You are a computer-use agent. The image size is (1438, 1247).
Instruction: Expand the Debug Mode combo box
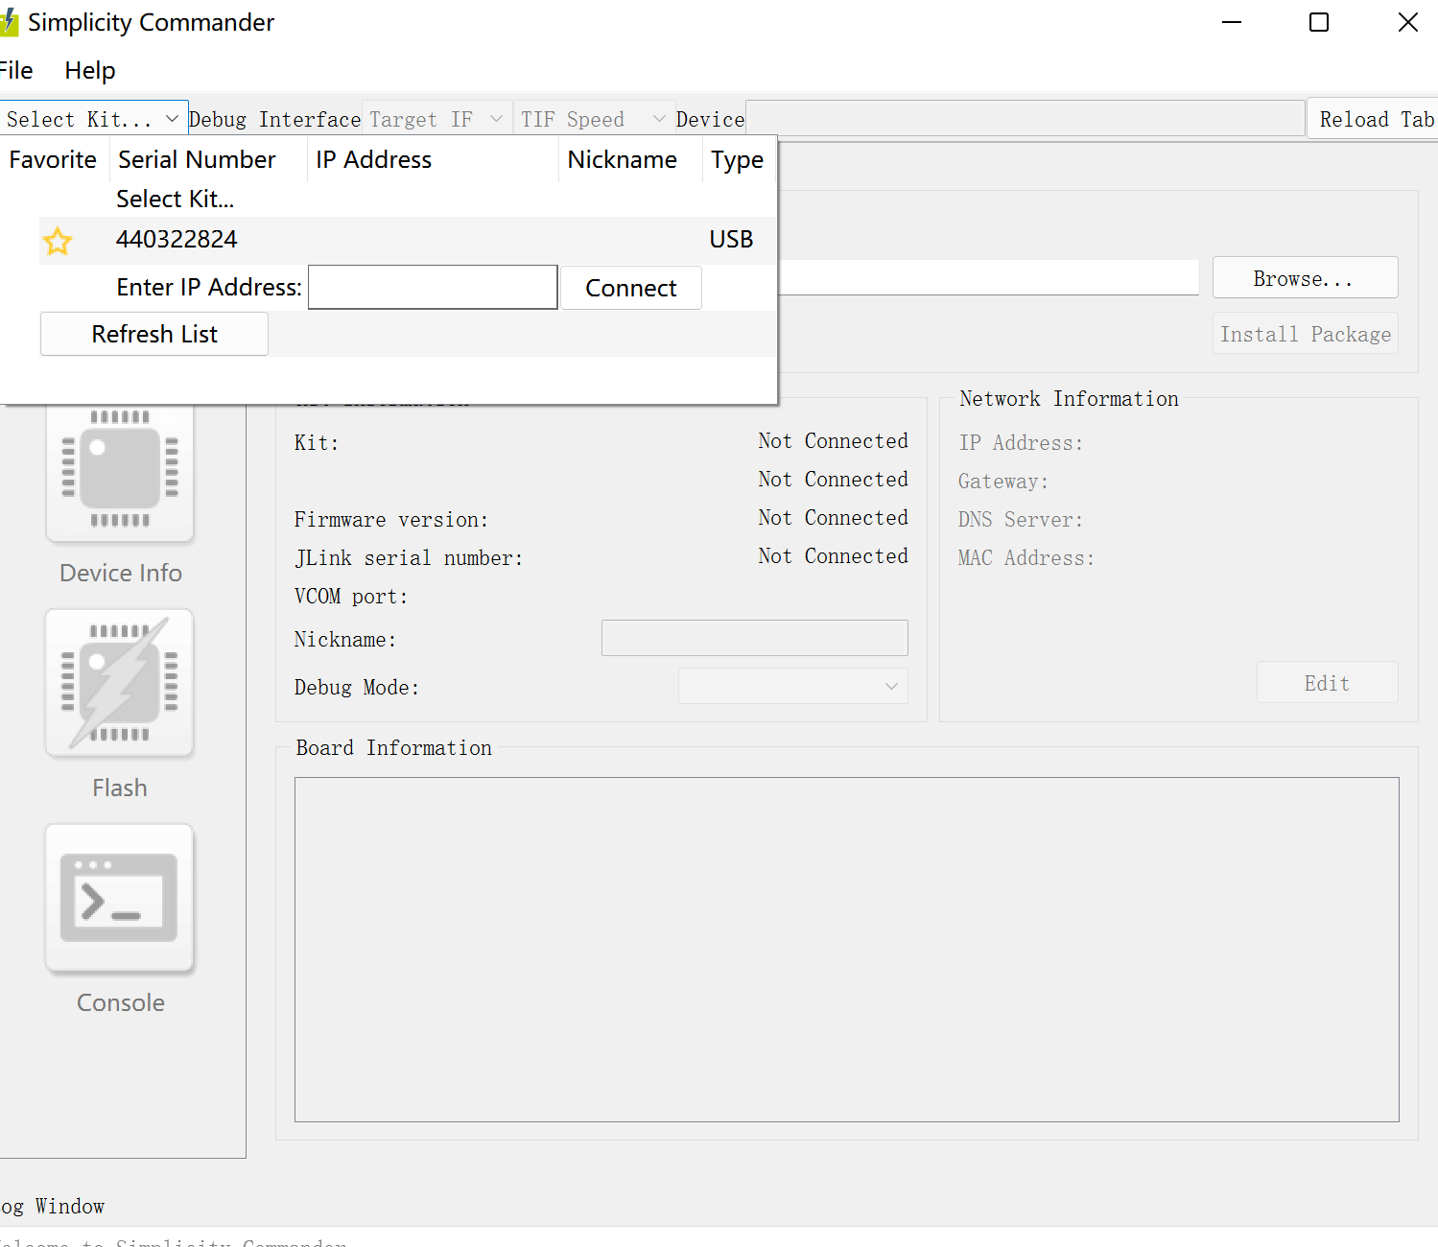(x=793, y=686)
